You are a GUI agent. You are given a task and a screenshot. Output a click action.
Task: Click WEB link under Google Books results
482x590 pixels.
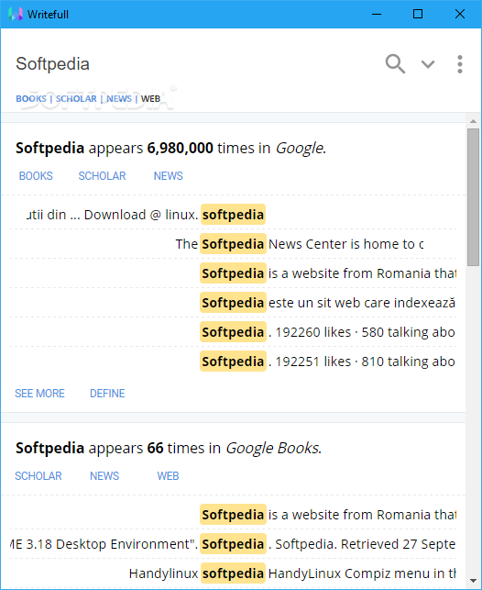(168, 476)
